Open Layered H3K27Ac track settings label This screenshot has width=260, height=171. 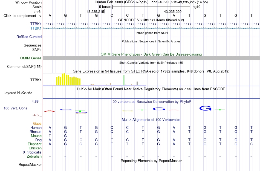(x=18, y=93)
